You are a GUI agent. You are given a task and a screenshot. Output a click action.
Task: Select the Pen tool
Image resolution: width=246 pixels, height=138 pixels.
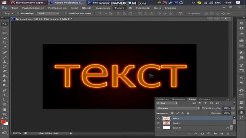coord(4,90)
